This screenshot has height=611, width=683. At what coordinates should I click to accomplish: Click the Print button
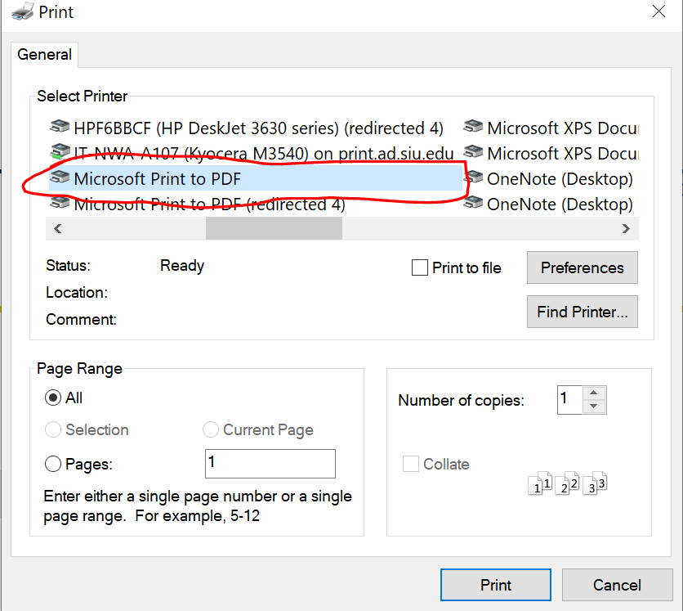pos(496,585)
